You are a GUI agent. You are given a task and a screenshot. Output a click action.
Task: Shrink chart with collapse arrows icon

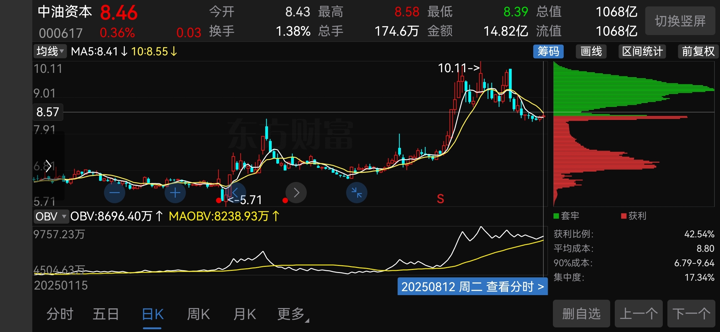(x=357, y=193)
